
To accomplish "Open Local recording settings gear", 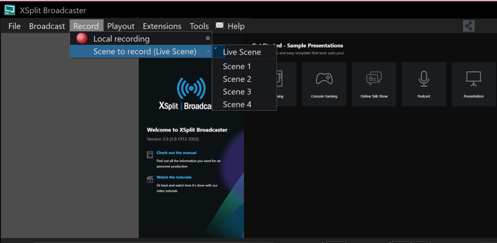I will click(208, 38).
